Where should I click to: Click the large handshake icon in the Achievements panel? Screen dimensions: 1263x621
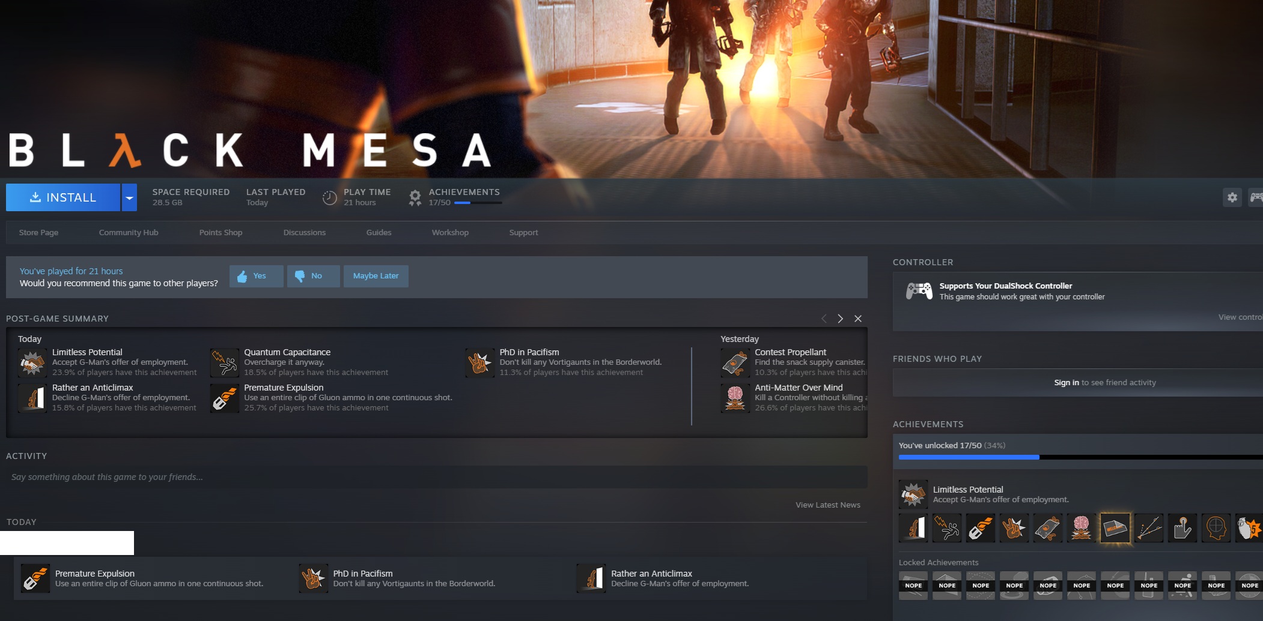click(x=913, y=494)
